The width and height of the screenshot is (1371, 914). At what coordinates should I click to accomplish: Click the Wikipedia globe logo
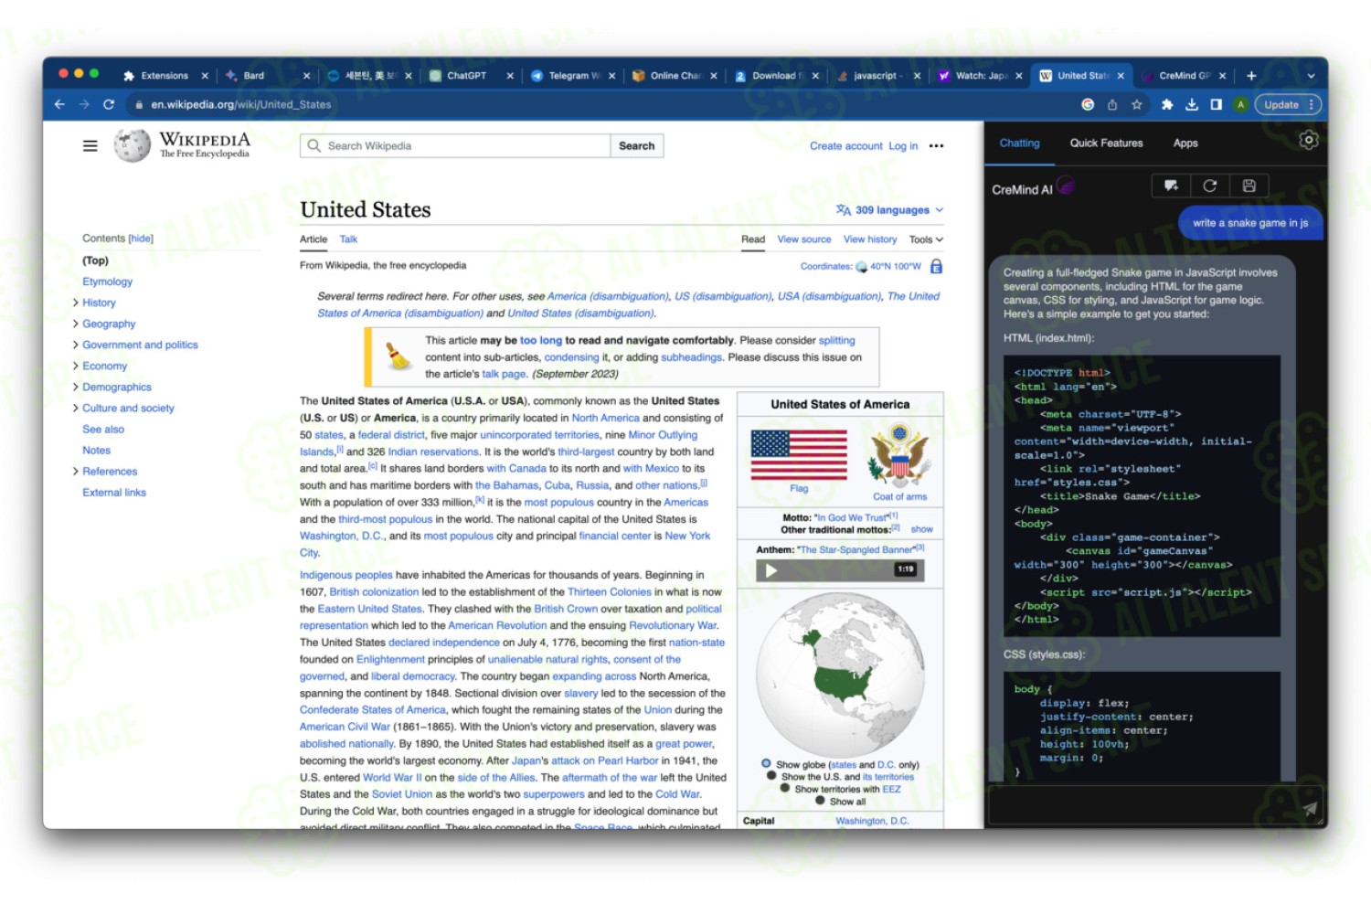pos(132,145)
